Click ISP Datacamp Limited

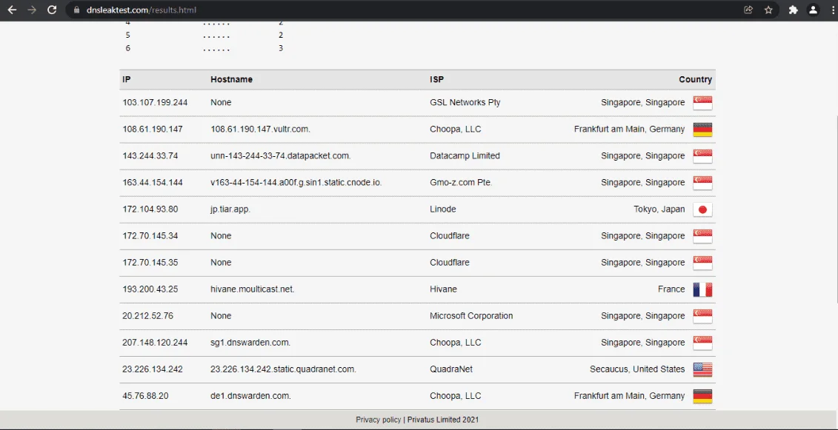[465, 155]
